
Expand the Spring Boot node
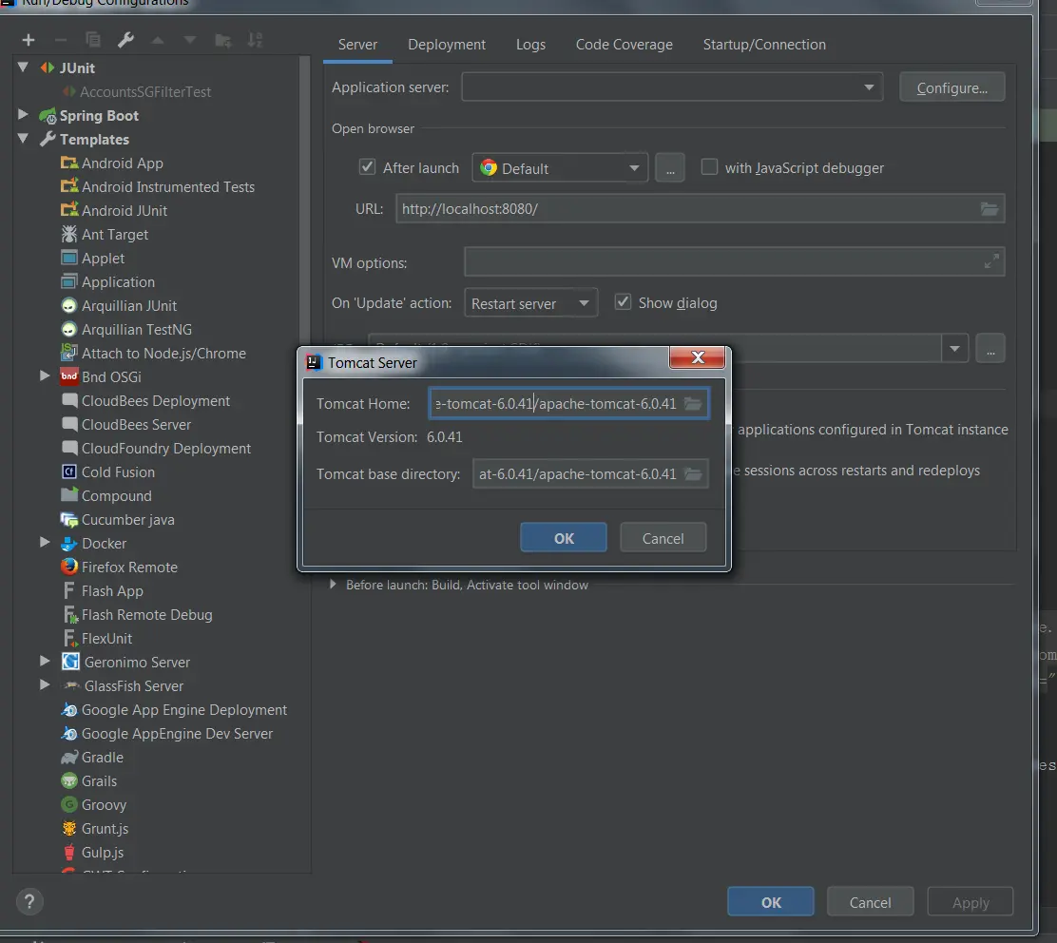pyautogui.click(x=23, y=115)
